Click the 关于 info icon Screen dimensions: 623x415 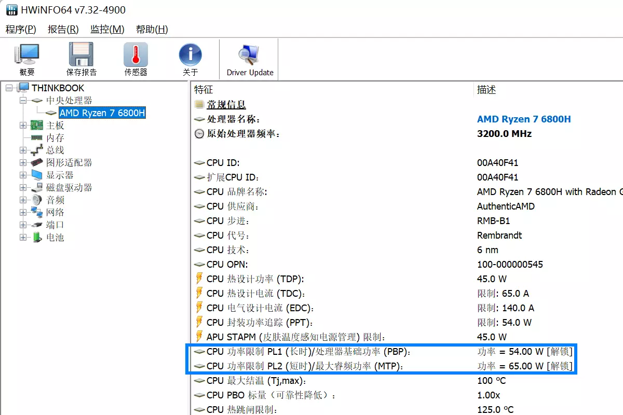190,54
